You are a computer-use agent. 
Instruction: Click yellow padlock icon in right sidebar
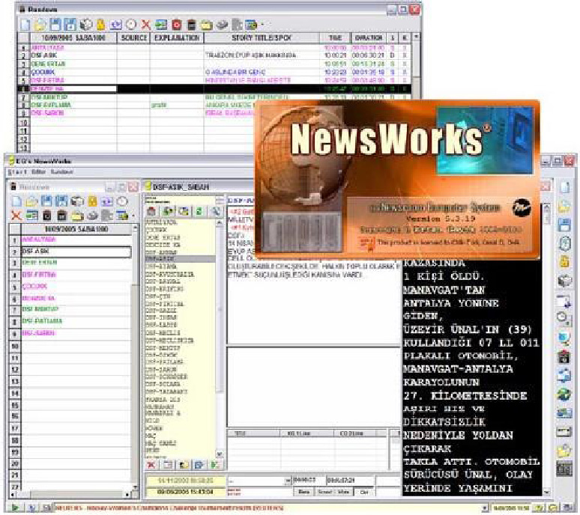(564, 261)
